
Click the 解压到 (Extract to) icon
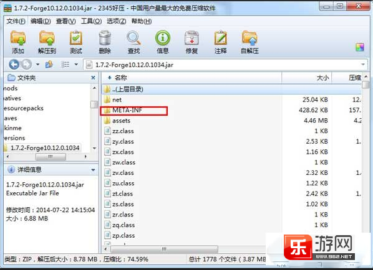pyautogui.click(x=47, y=42)
